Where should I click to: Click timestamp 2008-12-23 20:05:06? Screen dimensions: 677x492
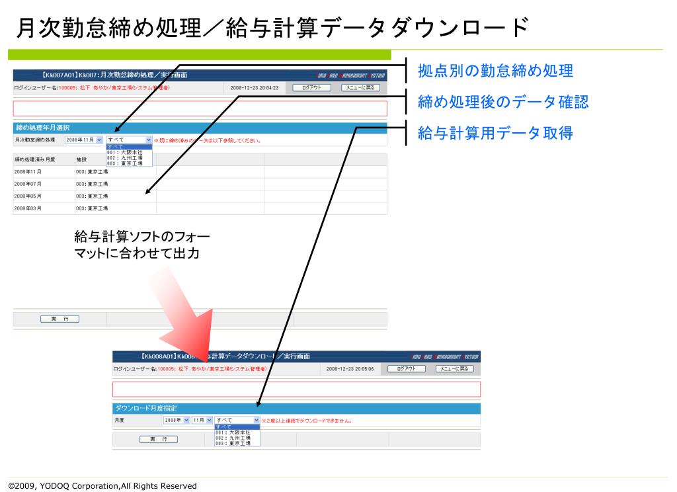point(350,369)
